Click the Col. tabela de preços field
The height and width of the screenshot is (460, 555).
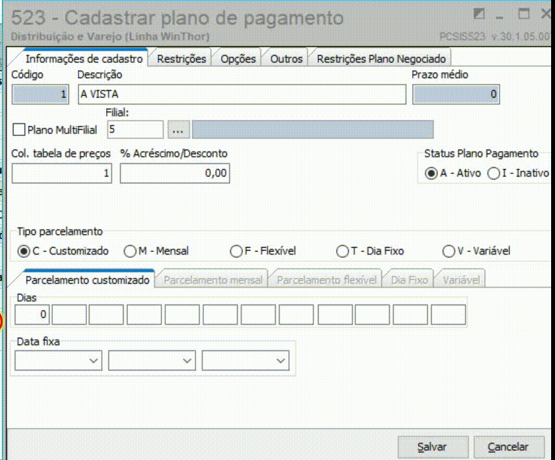click(x=62, y=173)
